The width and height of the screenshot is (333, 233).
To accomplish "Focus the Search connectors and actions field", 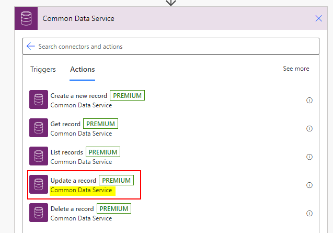I will pos(173,47).
